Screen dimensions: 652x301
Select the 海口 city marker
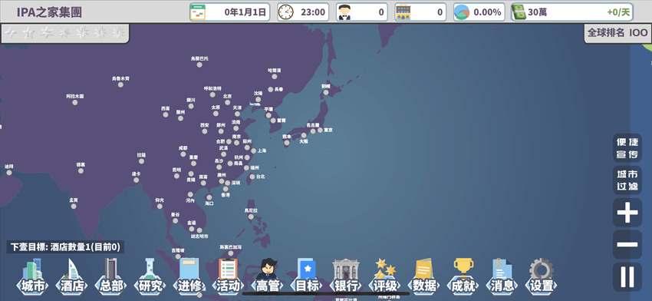click(x=209, y=197)
